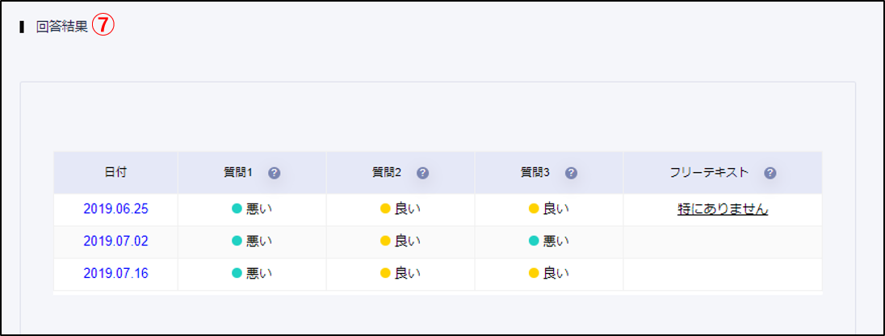
Task: Open the 特にありません free text link
Action: click(x=722, y=209)
